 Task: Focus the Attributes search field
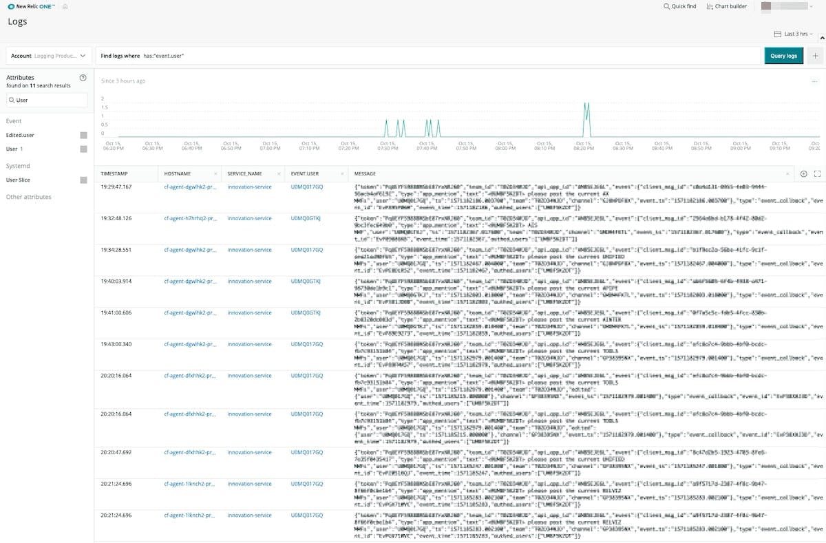[47, 100]
